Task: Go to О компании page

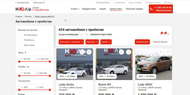Action: click(120, 3)
